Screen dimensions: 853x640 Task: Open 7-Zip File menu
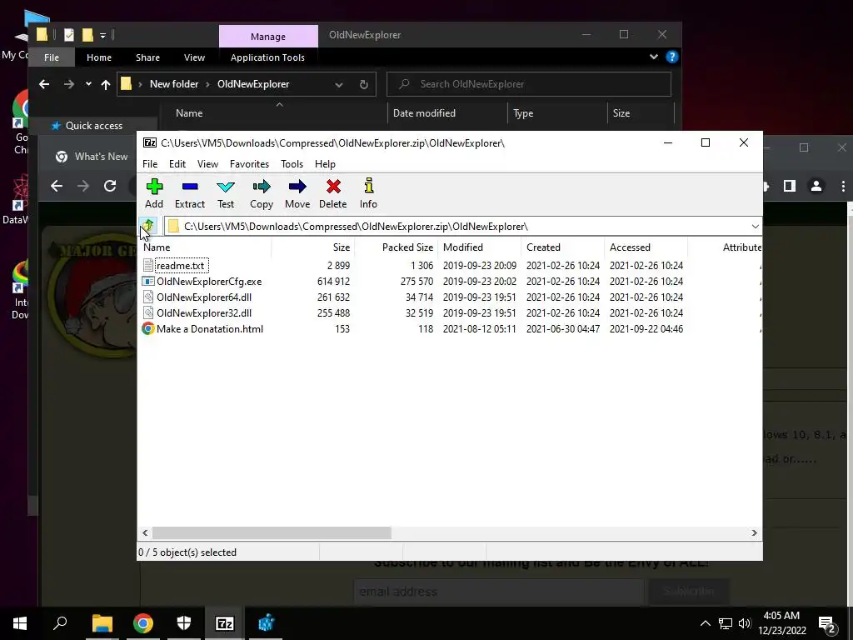150,164
